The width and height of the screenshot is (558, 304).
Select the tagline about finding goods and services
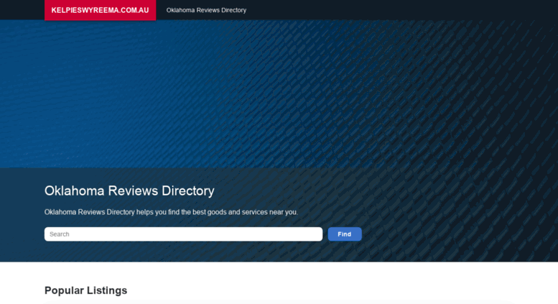click(171, 212)
